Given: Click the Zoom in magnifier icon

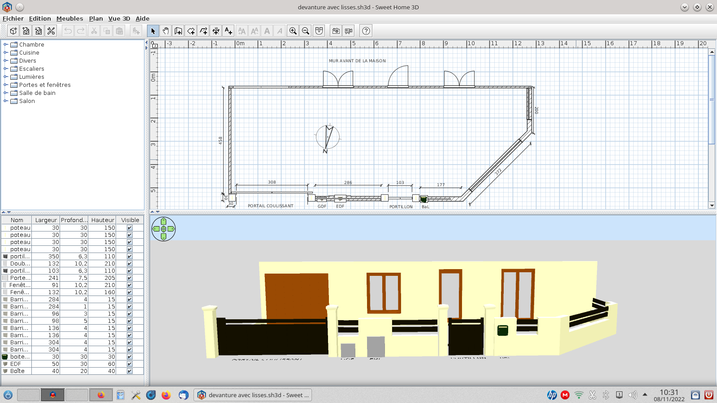Looking at the screenshot, I should coord(293,31).
